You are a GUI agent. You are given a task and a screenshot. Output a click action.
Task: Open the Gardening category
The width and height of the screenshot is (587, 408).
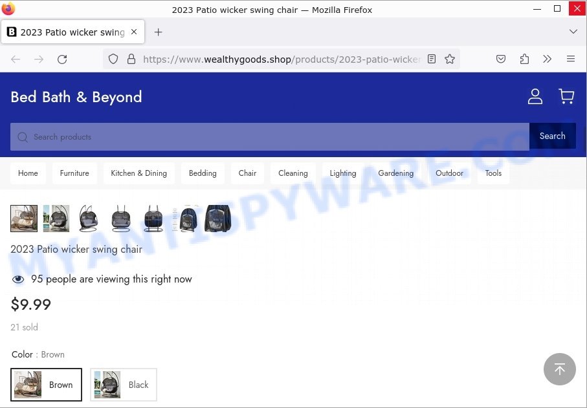pos(395,173)
